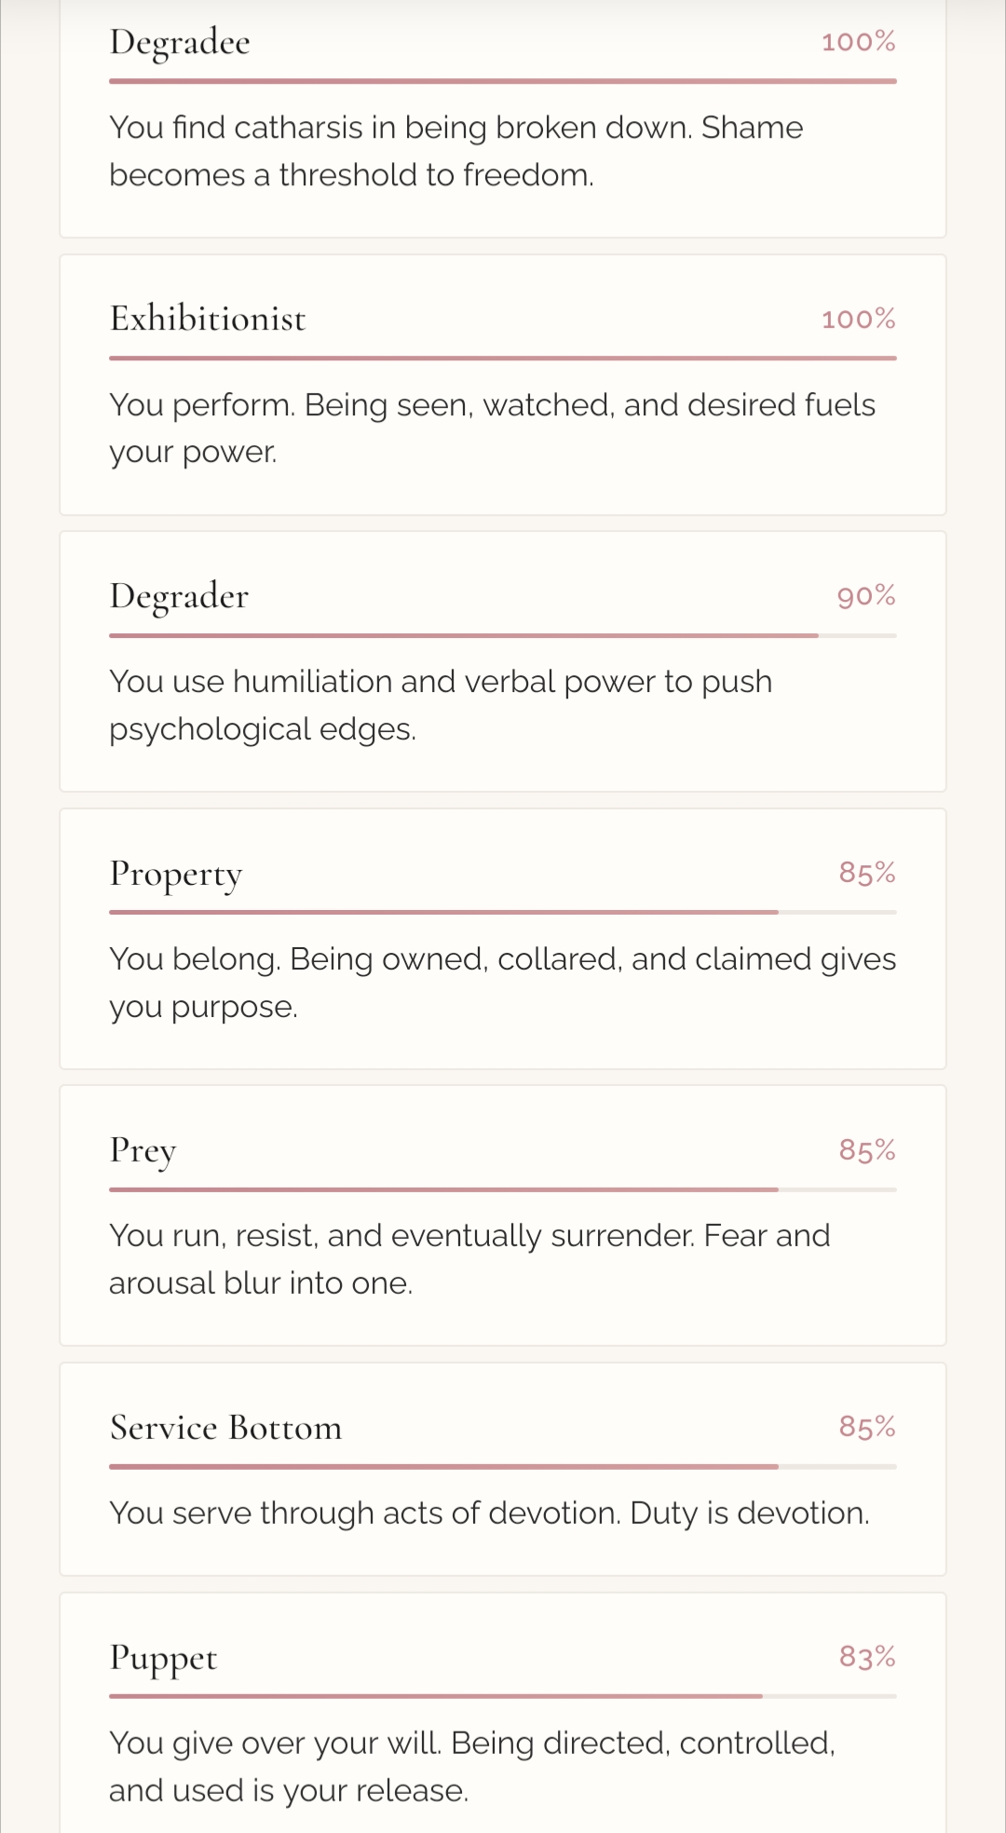Viewport: 1006px width, 1833px height.
Task: Click the Property progress bar
Action: (x=503, y=913)
